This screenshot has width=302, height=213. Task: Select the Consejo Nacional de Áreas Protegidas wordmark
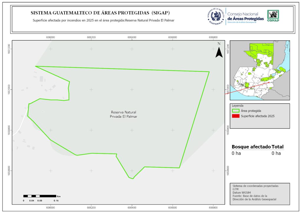(x=245, y=16)
